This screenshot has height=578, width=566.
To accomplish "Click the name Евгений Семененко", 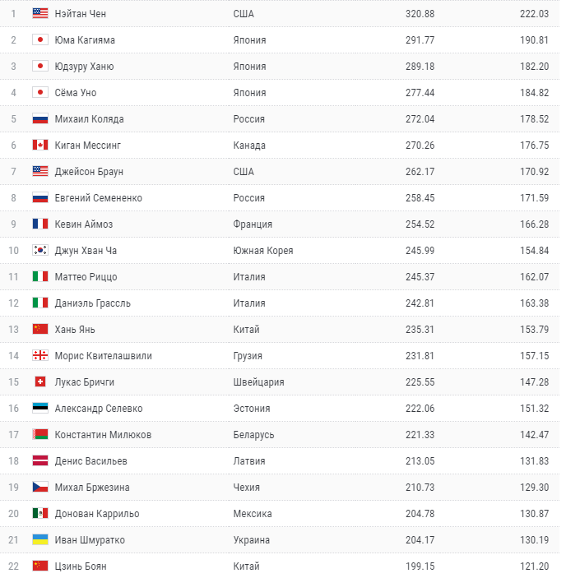I will 99,198.
